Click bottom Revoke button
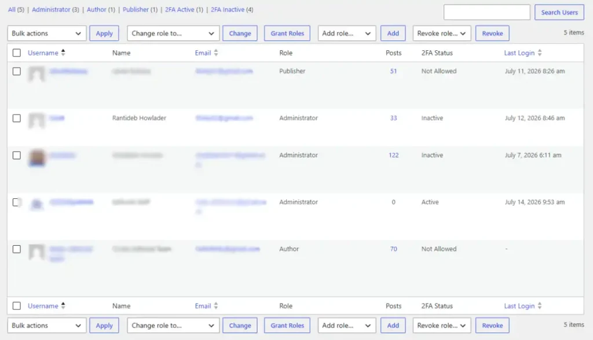This screenshot has width=593, height=340. tap(492, 326)
